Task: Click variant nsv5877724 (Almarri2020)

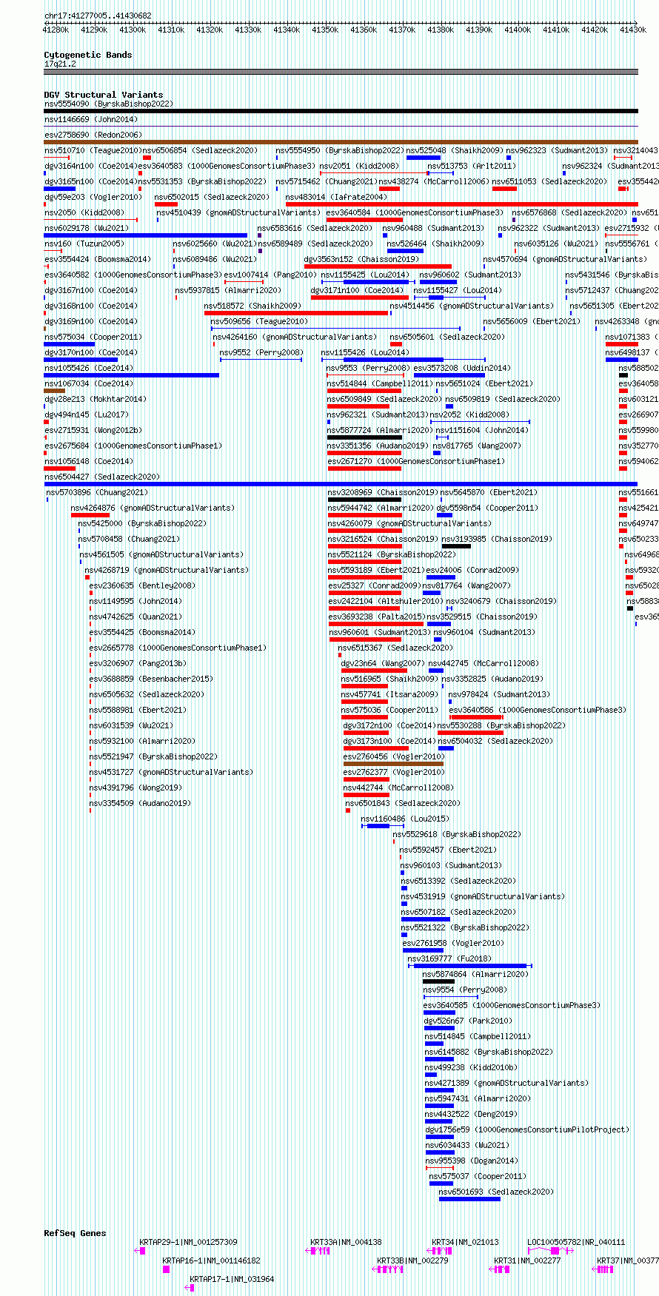Action: pyautogui.click(x=365, y=437)
